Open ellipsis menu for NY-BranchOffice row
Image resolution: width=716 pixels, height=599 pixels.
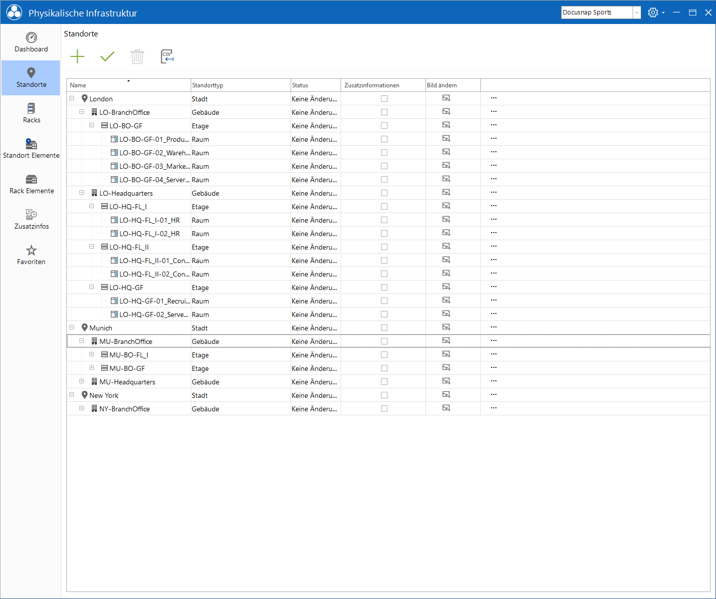[x=494, y=408]
